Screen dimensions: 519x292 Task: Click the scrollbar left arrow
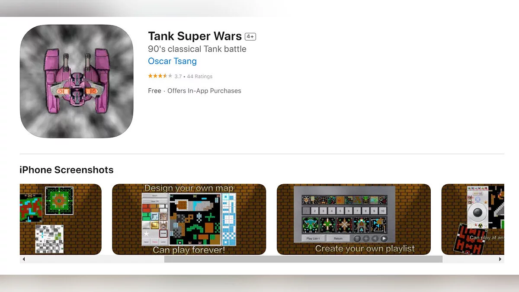click(24, 259)
